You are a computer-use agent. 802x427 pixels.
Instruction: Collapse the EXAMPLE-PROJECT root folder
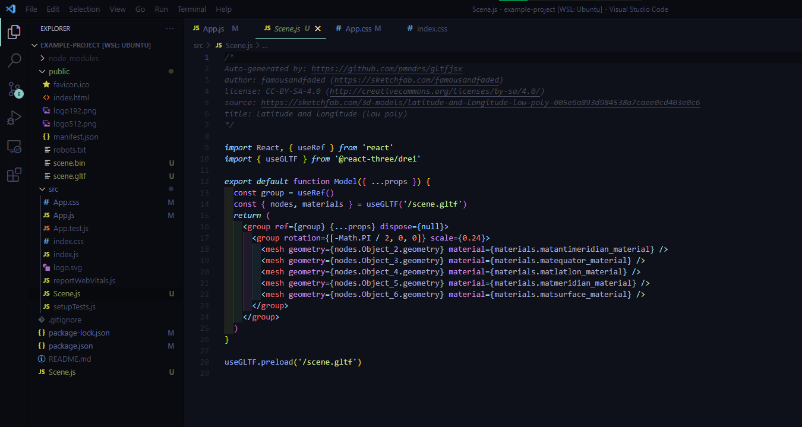[x=35, y=45]
